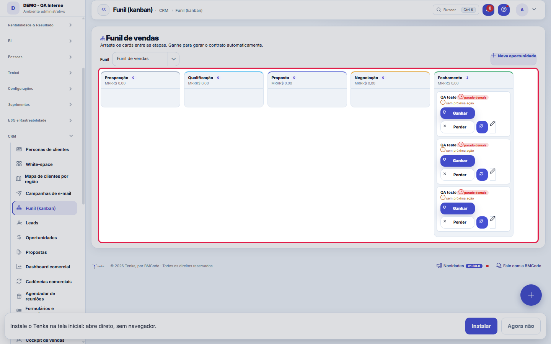Open Campanhas de e-mail via its paper-plane icon
Image resolution: width=551 pixels, height=344 pixels.
[19, 193]
